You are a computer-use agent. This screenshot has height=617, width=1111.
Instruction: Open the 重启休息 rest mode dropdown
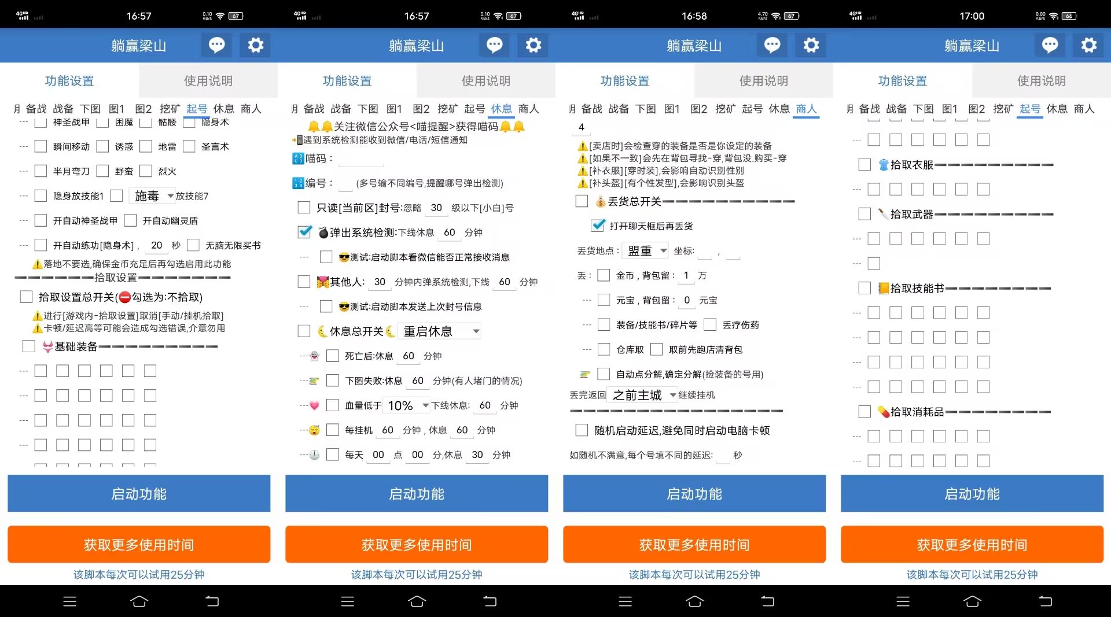(x=440, y=331)
